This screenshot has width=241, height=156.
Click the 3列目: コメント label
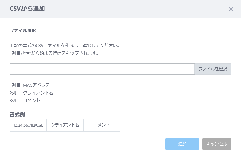pos(25,100)
